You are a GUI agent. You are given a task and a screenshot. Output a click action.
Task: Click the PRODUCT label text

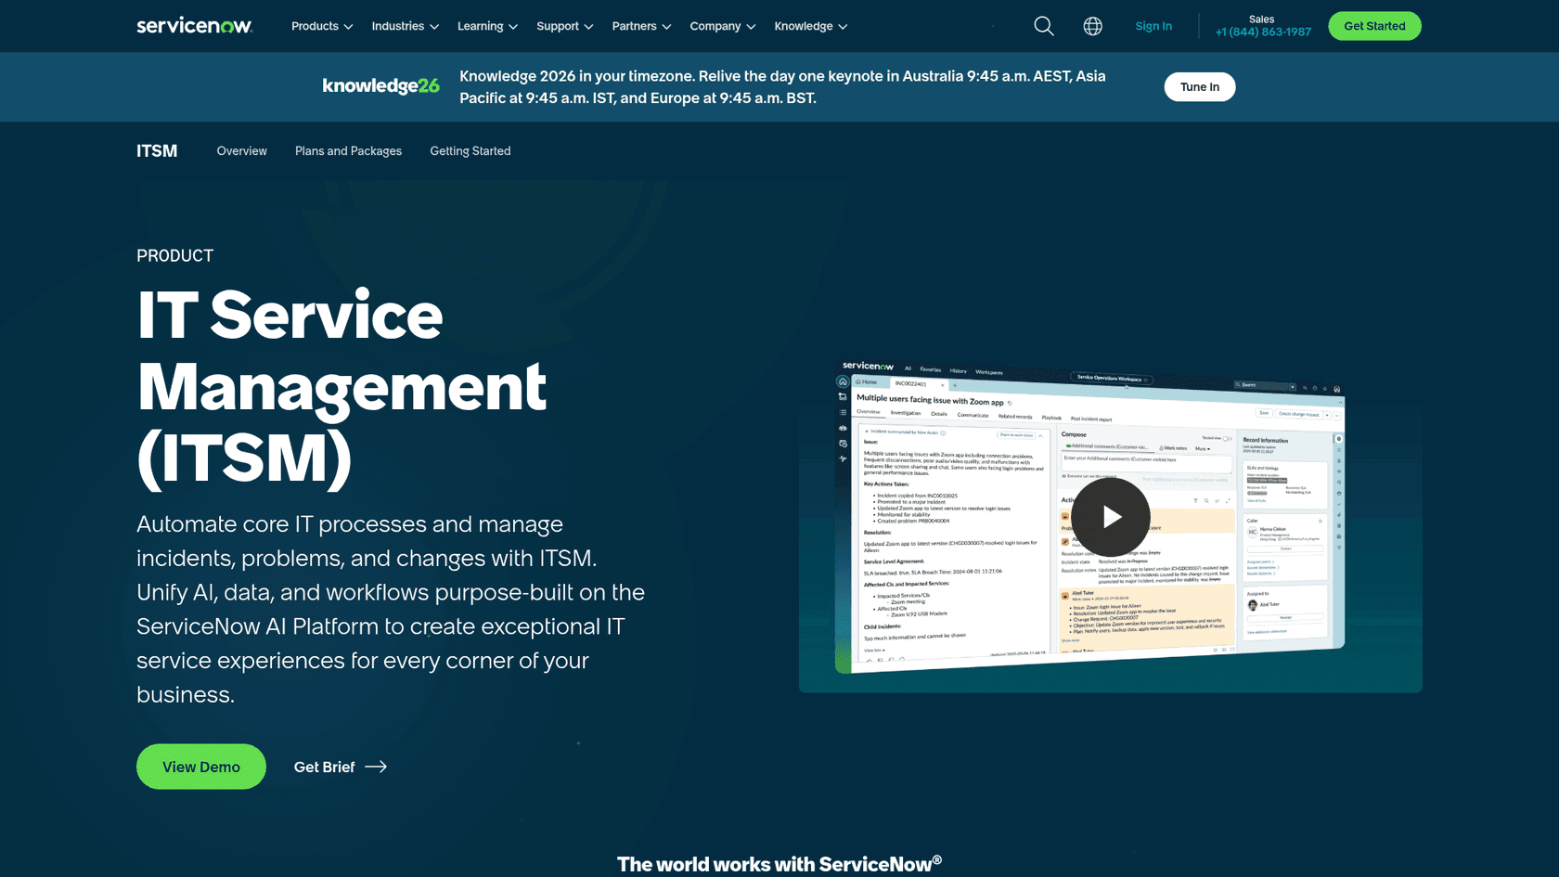pyautogui.click(x=175, y=256)
